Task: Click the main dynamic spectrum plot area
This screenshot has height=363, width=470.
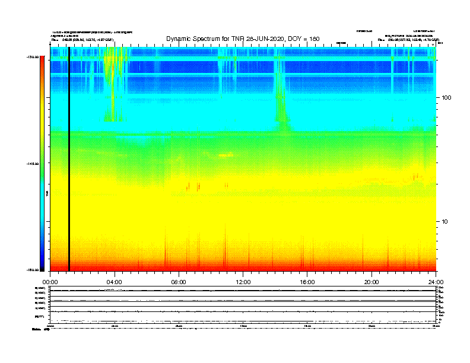Action: pos(243,159)
